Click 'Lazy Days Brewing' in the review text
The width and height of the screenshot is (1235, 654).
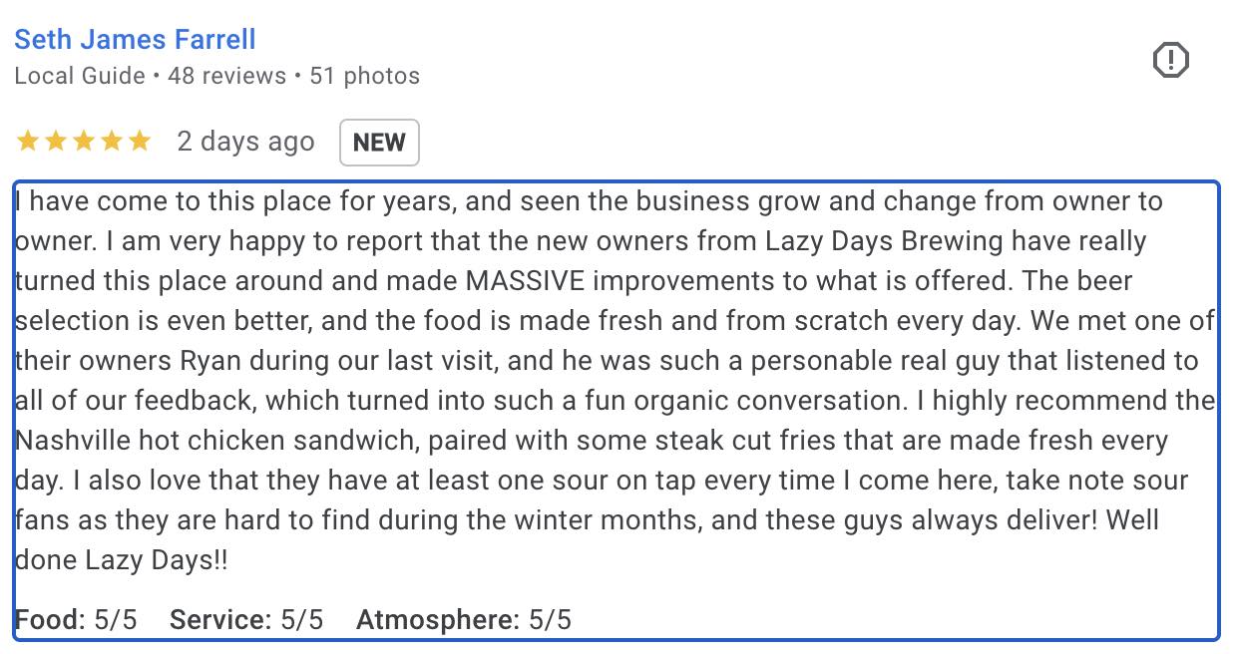click(x=884, y=242)
